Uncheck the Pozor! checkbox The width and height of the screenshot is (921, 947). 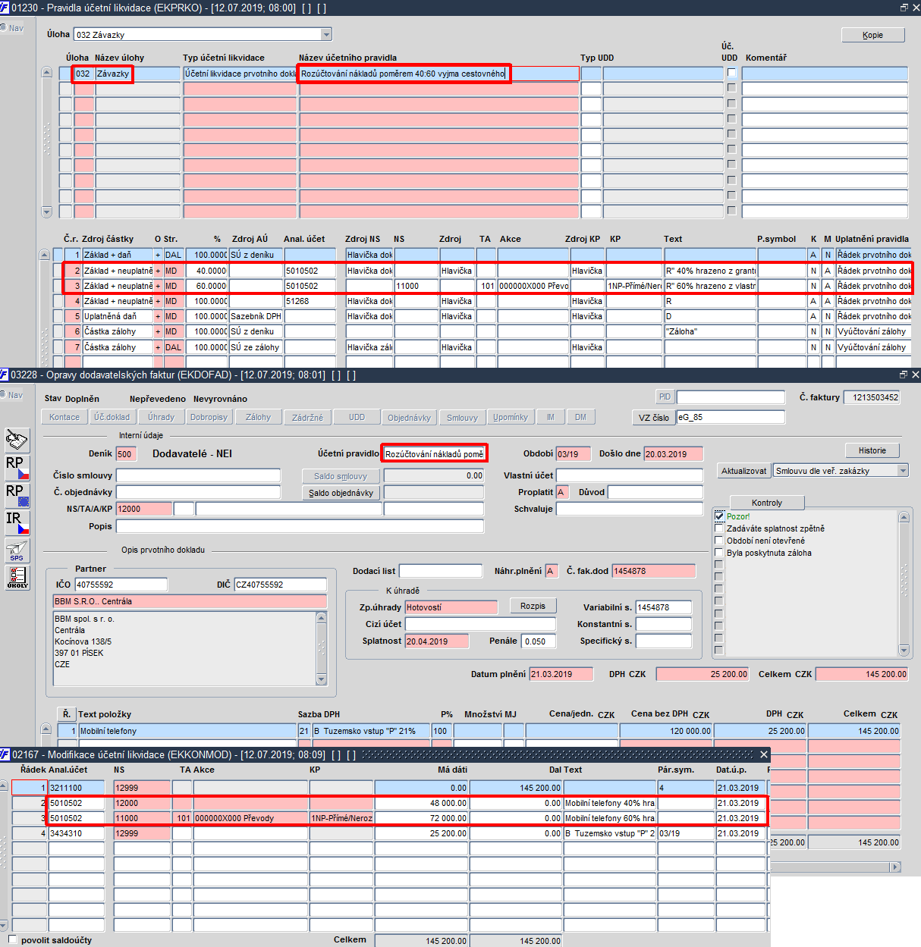(719, 516)
